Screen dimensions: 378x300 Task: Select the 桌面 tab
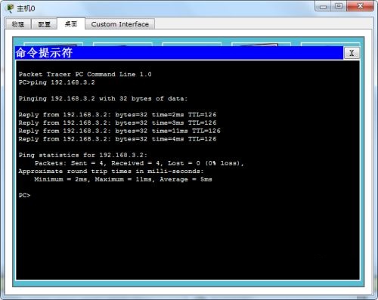[71, 23]
